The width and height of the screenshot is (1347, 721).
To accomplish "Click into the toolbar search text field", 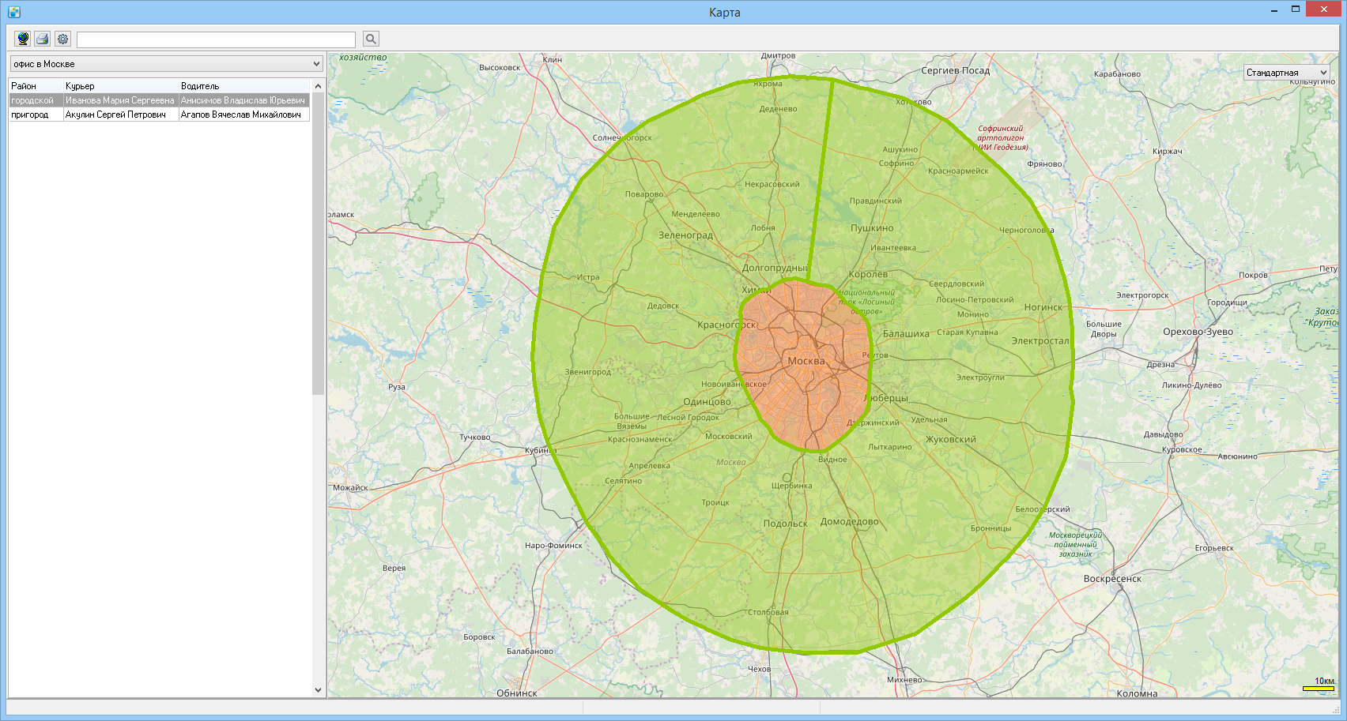I will pos(216,39).
